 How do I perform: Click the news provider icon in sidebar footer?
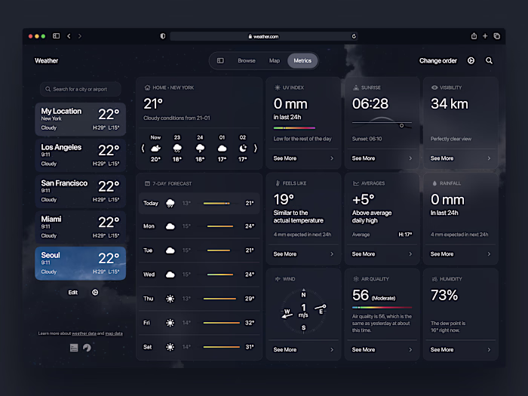pyautogui.click(x=74, y=348)
